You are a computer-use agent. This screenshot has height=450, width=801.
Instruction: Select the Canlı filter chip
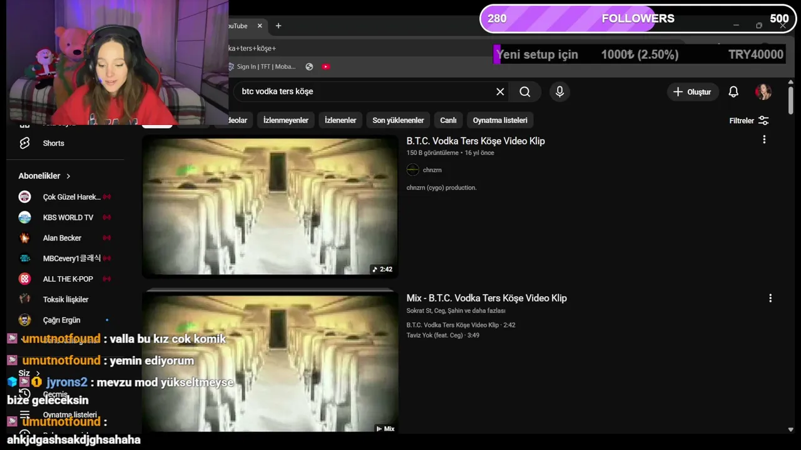coord(448,120)
